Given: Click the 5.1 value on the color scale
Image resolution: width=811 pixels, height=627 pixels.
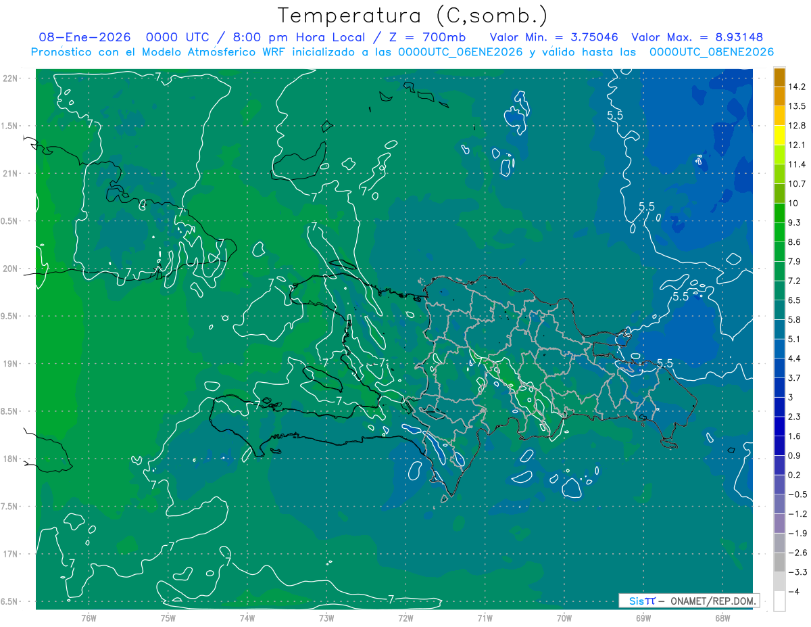Looking at the screenshot, I should (x=794, y=339).
